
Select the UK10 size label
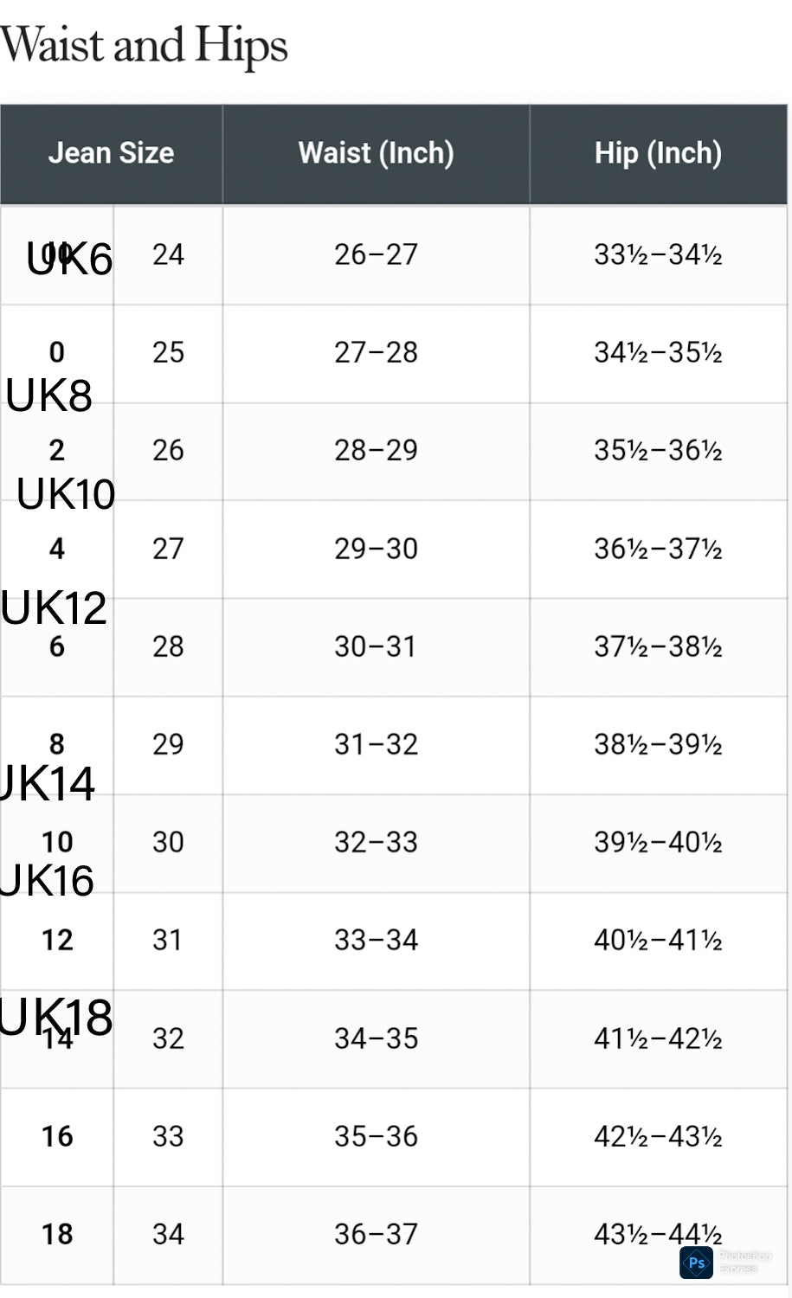pyautogui.click(x=66, y=494)
